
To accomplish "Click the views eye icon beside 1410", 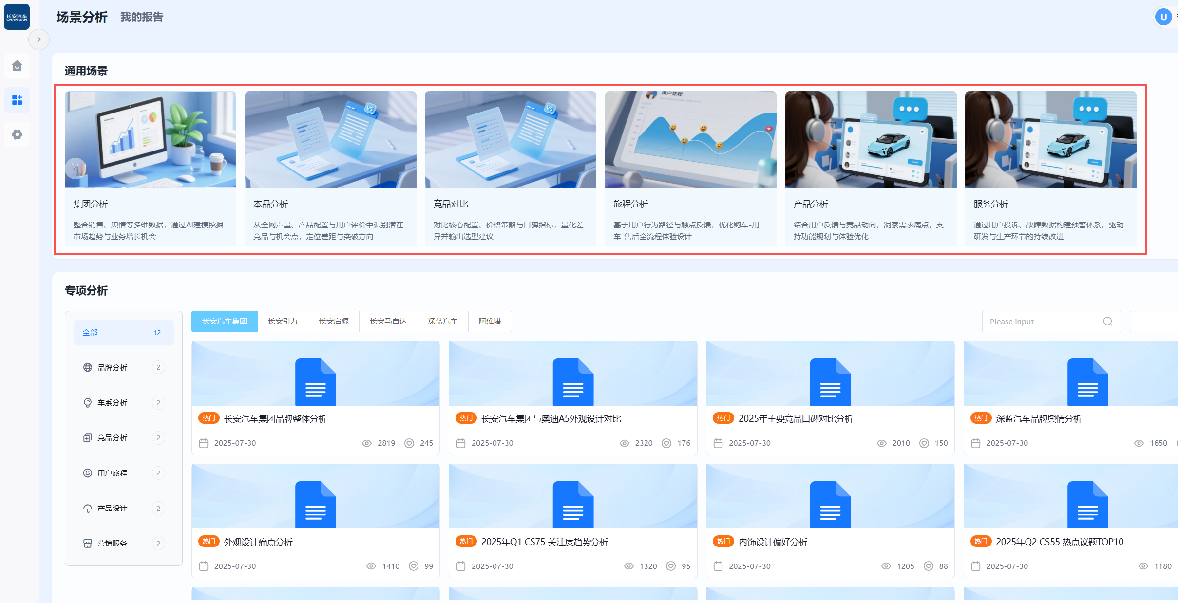I will (371, 566).
